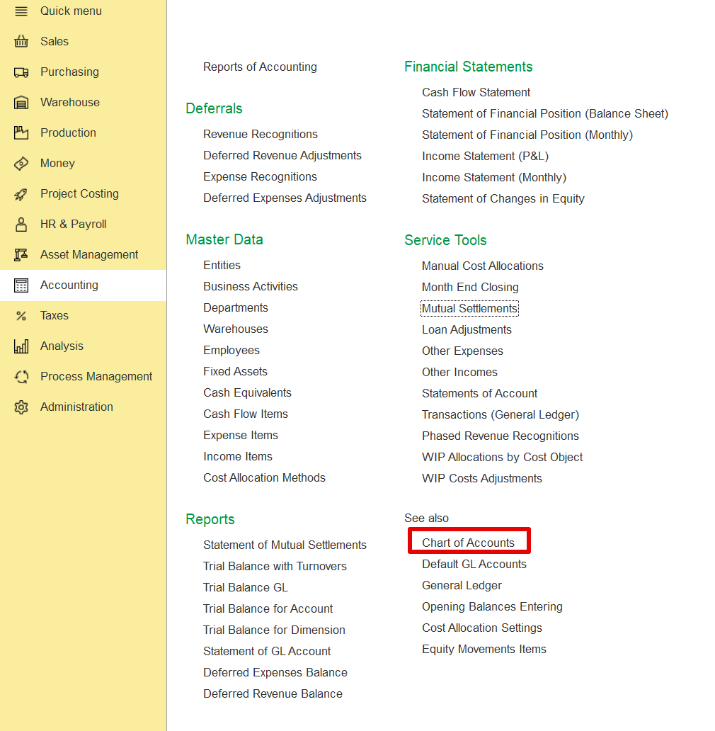715x731 pixels.
Task: Open General Ledger link
Action: (x=462, y=586)
